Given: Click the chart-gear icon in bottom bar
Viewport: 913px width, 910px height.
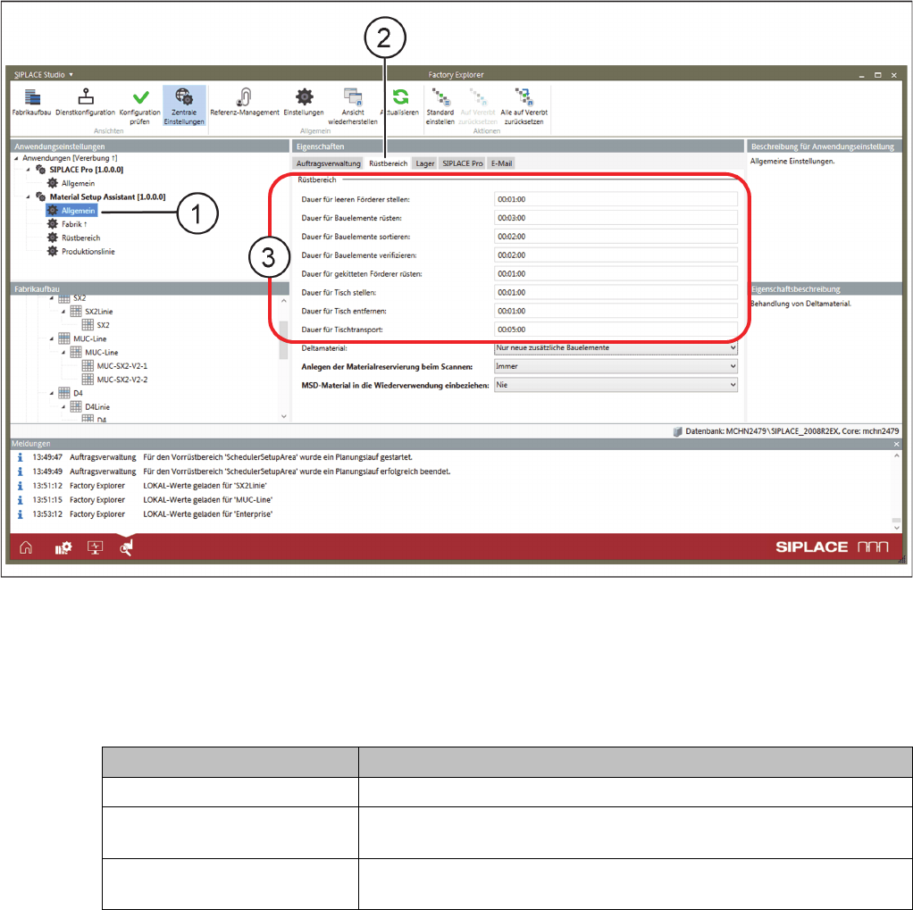Looking at the screenshot, I should pos(63,547).
